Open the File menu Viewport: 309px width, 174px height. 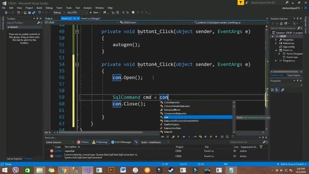[3, 8]
